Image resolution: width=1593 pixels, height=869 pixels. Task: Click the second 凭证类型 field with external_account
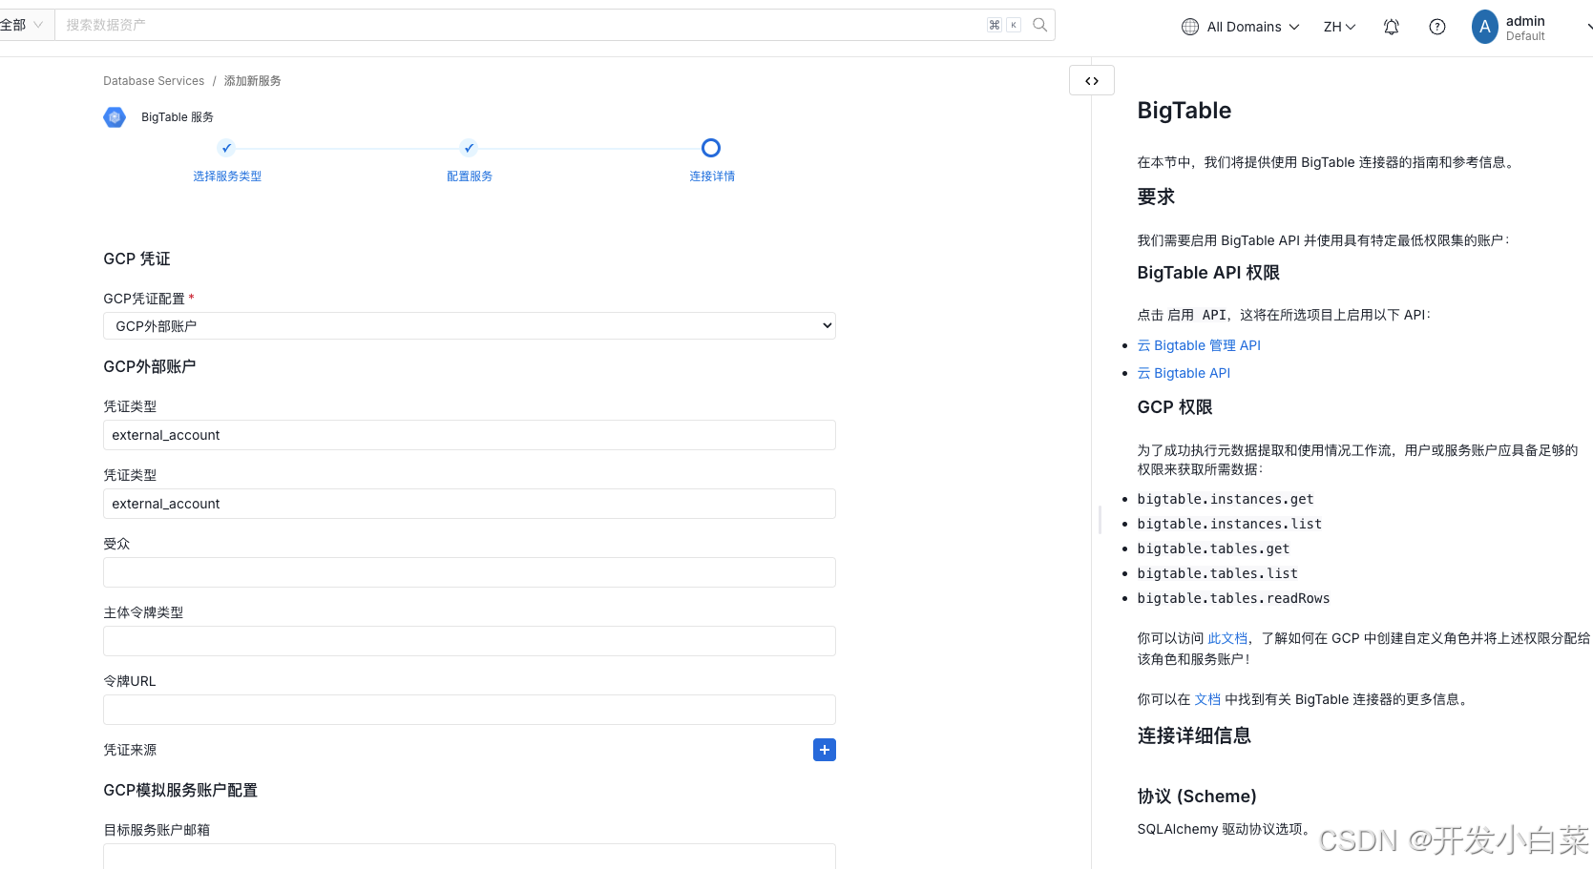click(470, 504)
